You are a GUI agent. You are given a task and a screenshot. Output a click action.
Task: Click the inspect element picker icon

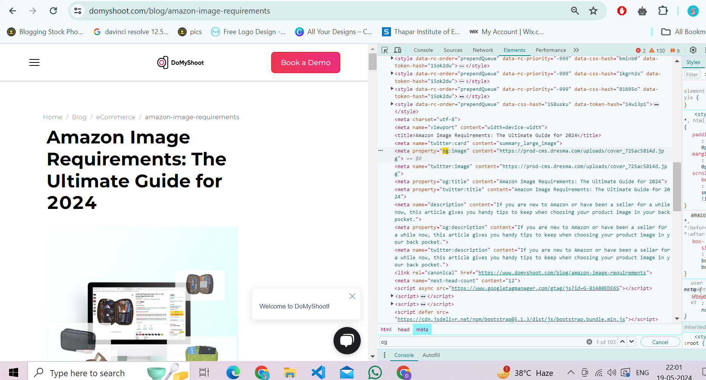(x=385, y=50)
